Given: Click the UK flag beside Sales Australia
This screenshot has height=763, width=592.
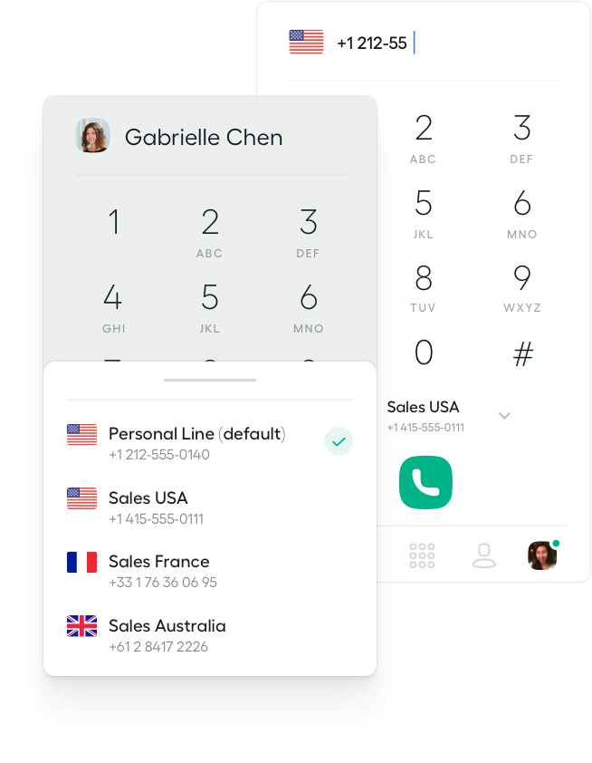Looking at the screenshot, I should (x=81, y=626).
